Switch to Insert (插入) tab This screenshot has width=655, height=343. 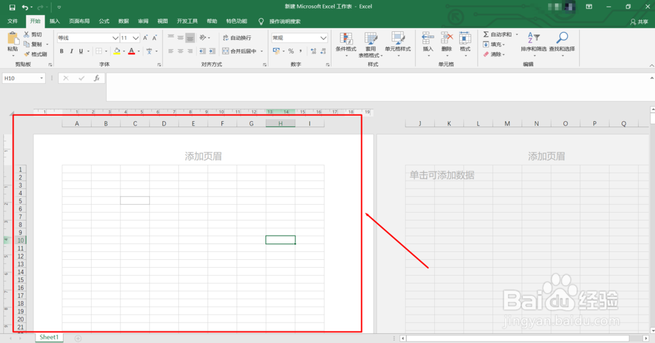[x=55, y=22]
